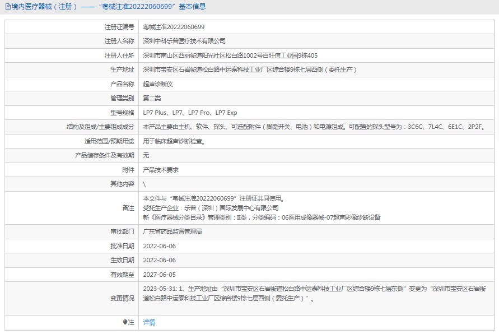Click attachment value 产品技术要求

click(x=161, y=170)
